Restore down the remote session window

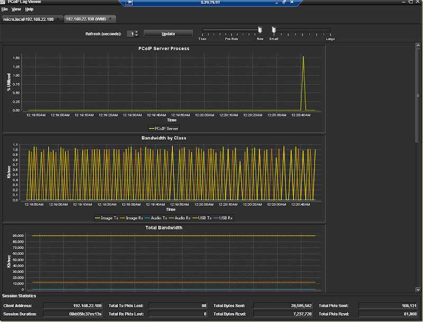click(x=284, y=3)
